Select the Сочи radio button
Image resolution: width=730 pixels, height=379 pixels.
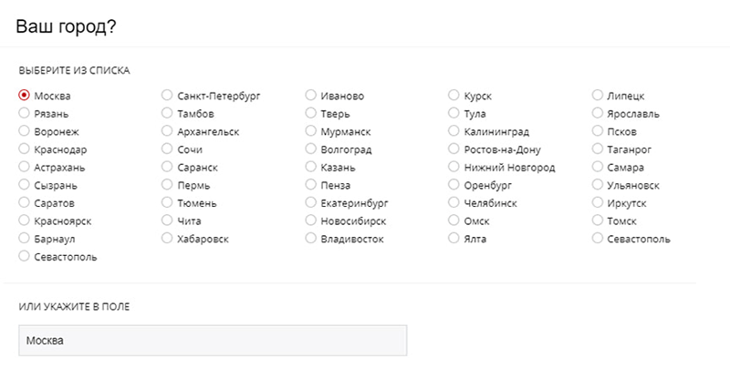pyautogui.click(x=167, y=149)
